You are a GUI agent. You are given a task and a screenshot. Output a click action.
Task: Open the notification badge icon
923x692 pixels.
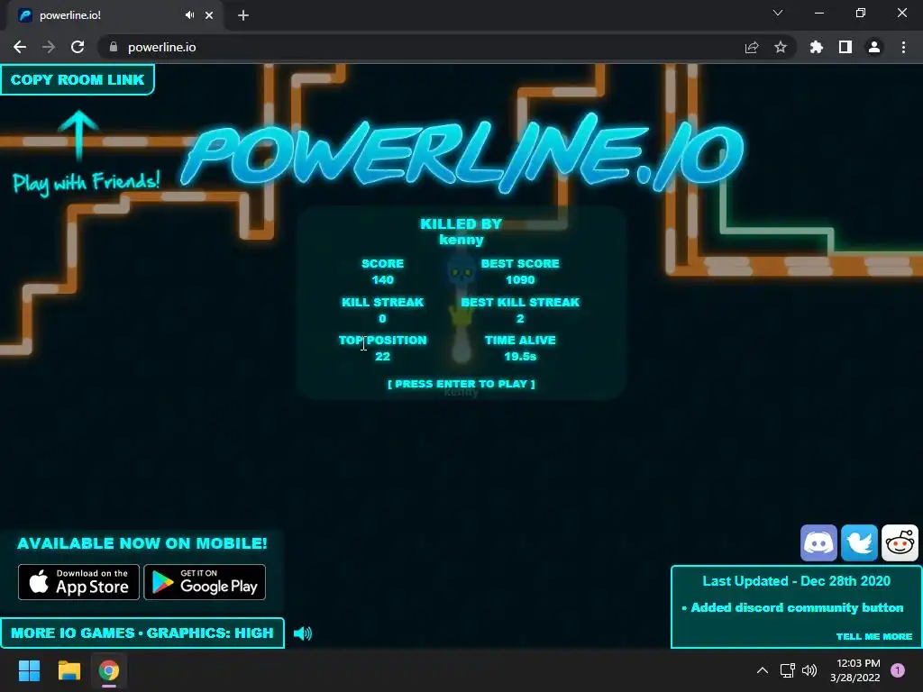(898, 670)
